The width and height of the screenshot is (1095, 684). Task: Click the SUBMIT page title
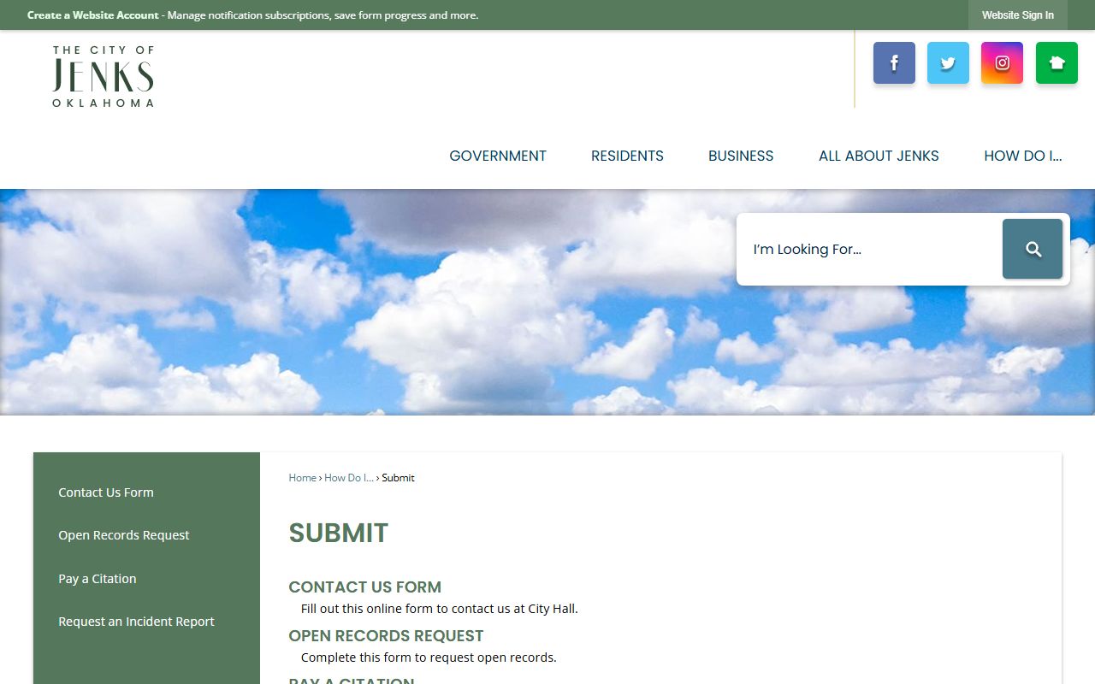[x=339, y=533]
